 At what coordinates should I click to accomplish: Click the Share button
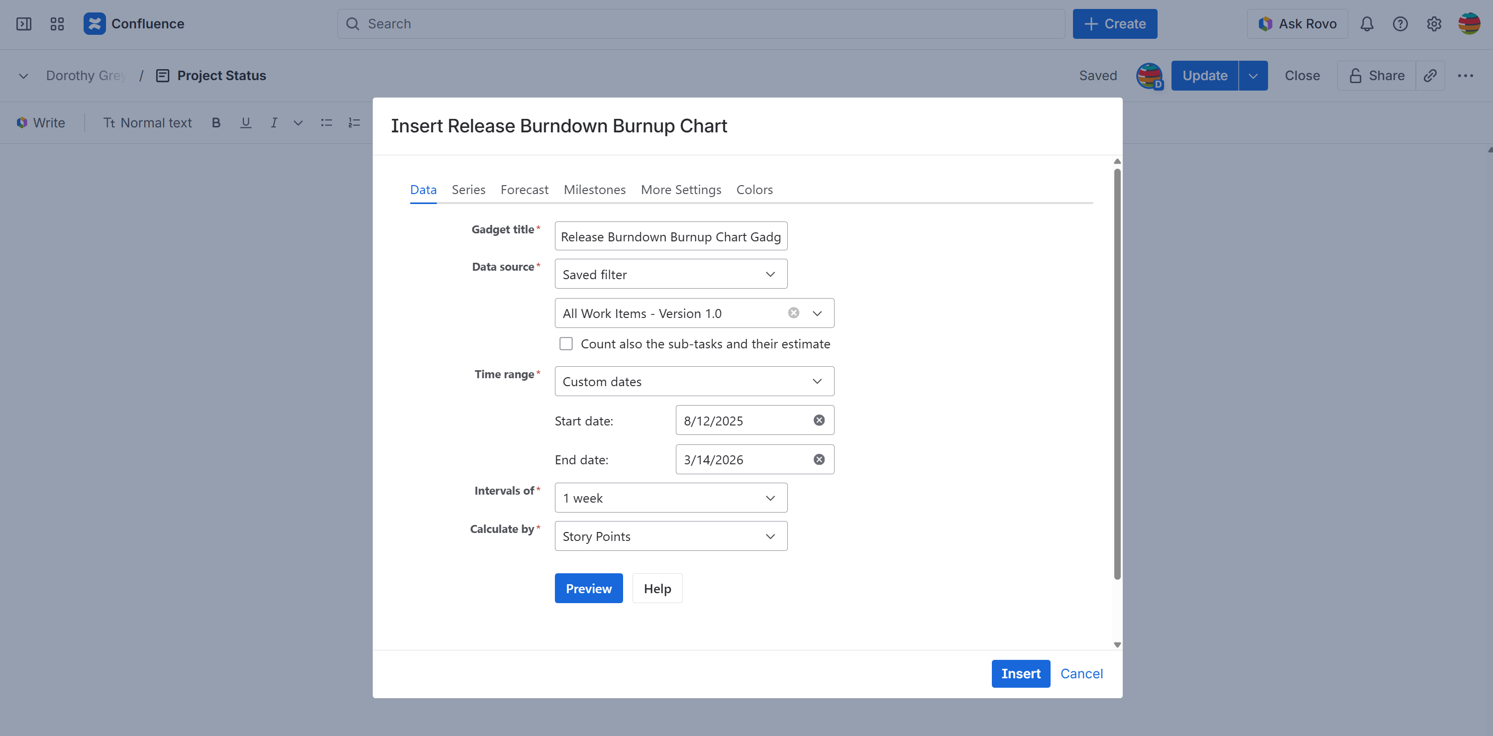pyautogui.click(x=1376, y=75)
